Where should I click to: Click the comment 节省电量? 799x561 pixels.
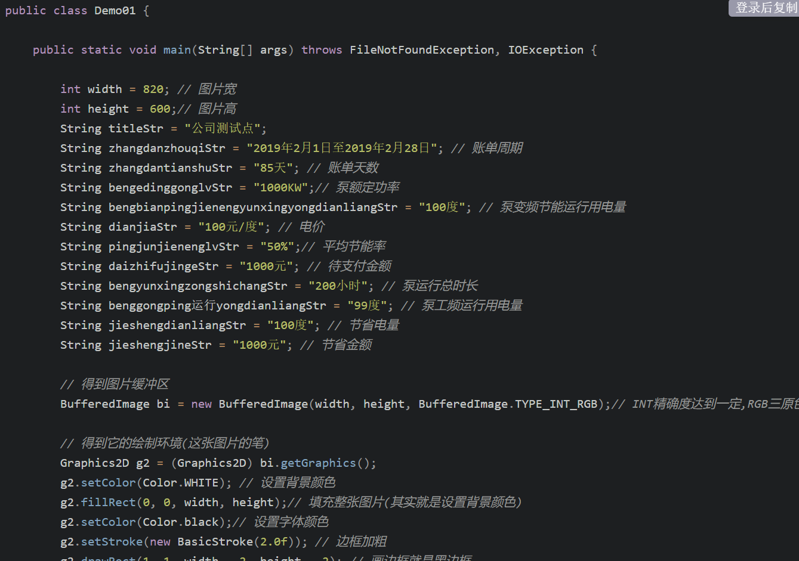(x=374, y=326)
